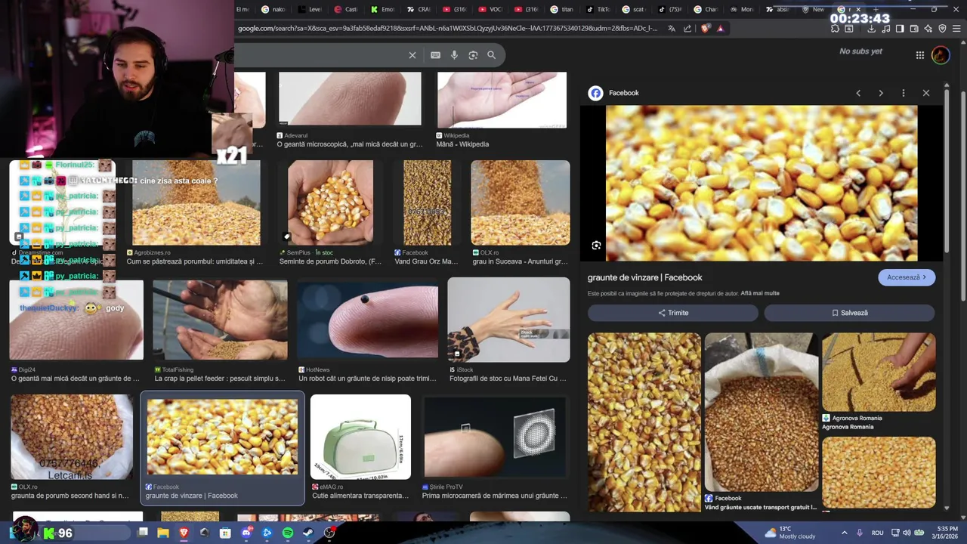
Task: Close the image preview panel
Action: (x=926, y=93)
